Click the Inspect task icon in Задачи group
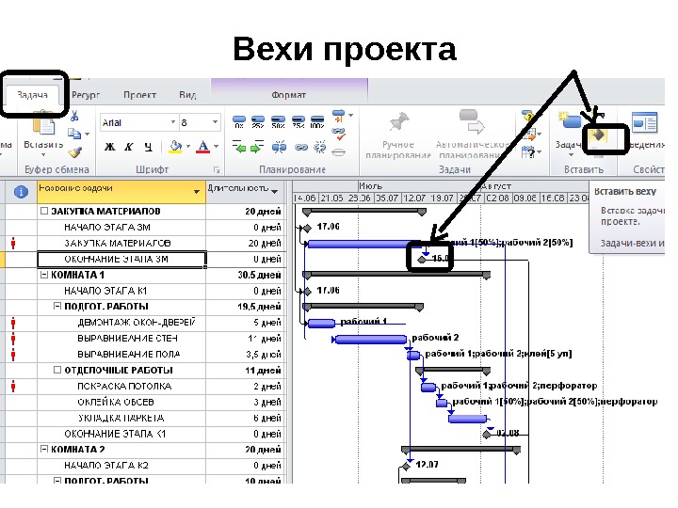The height and width of the screenshot is (508, 678). [x=528, y=117]
